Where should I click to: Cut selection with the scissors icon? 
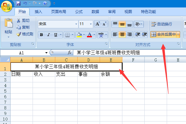coord(23,21)
